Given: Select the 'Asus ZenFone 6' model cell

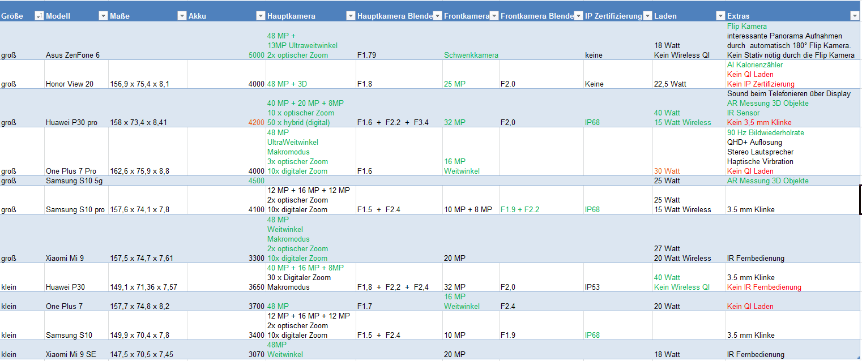Looking at the screenshot, I should [76, 41].
